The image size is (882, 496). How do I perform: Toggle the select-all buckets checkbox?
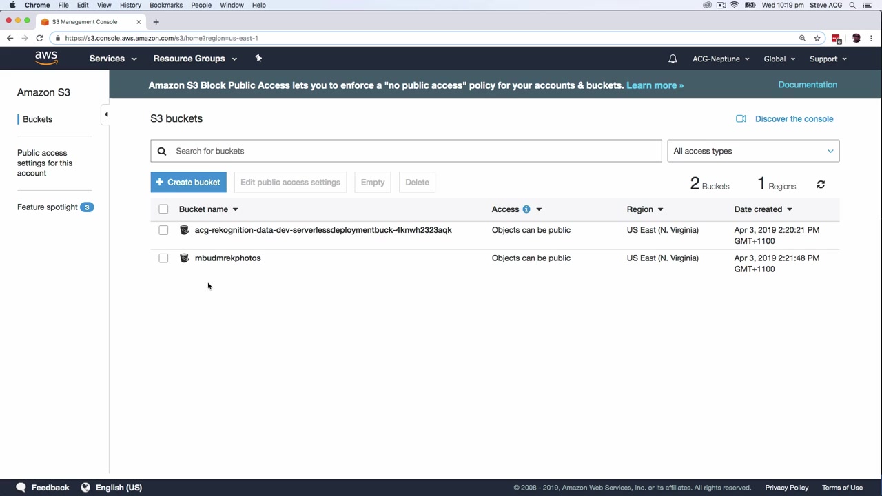[x=163, y=209]
